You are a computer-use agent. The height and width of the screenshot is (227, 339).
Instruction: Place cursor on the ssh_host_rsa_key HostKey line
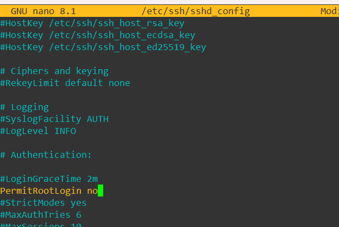(x=92, y=23)
